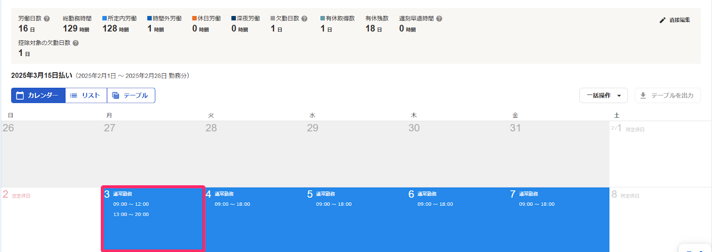Select February 2 法定休日 cell

pos(51,220)
